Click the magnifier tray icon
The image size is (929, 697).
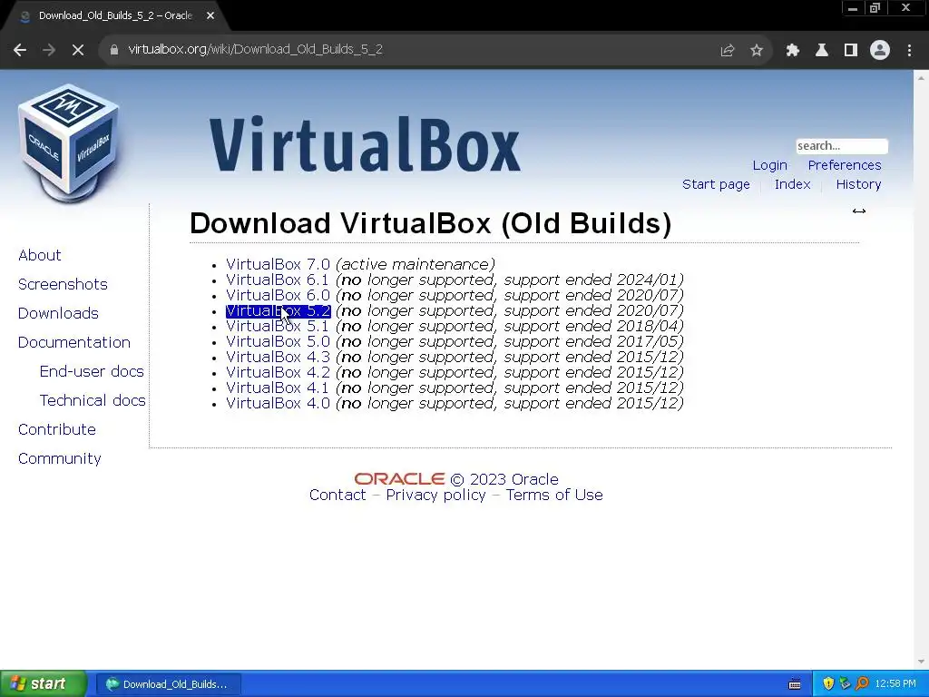click(x=862, y=684)
